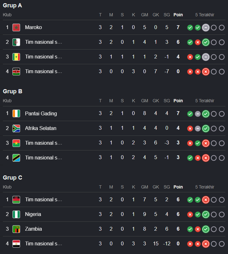Click Maroko's highlighted draw result icon
The height and width of the screenshot is (254, 228).
coord(206,27)
